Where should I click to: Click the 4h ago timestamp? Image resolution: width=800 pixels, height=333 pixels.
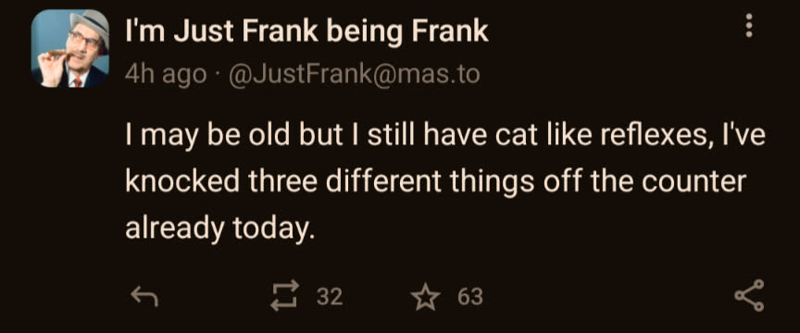click(x=166, y=75)
